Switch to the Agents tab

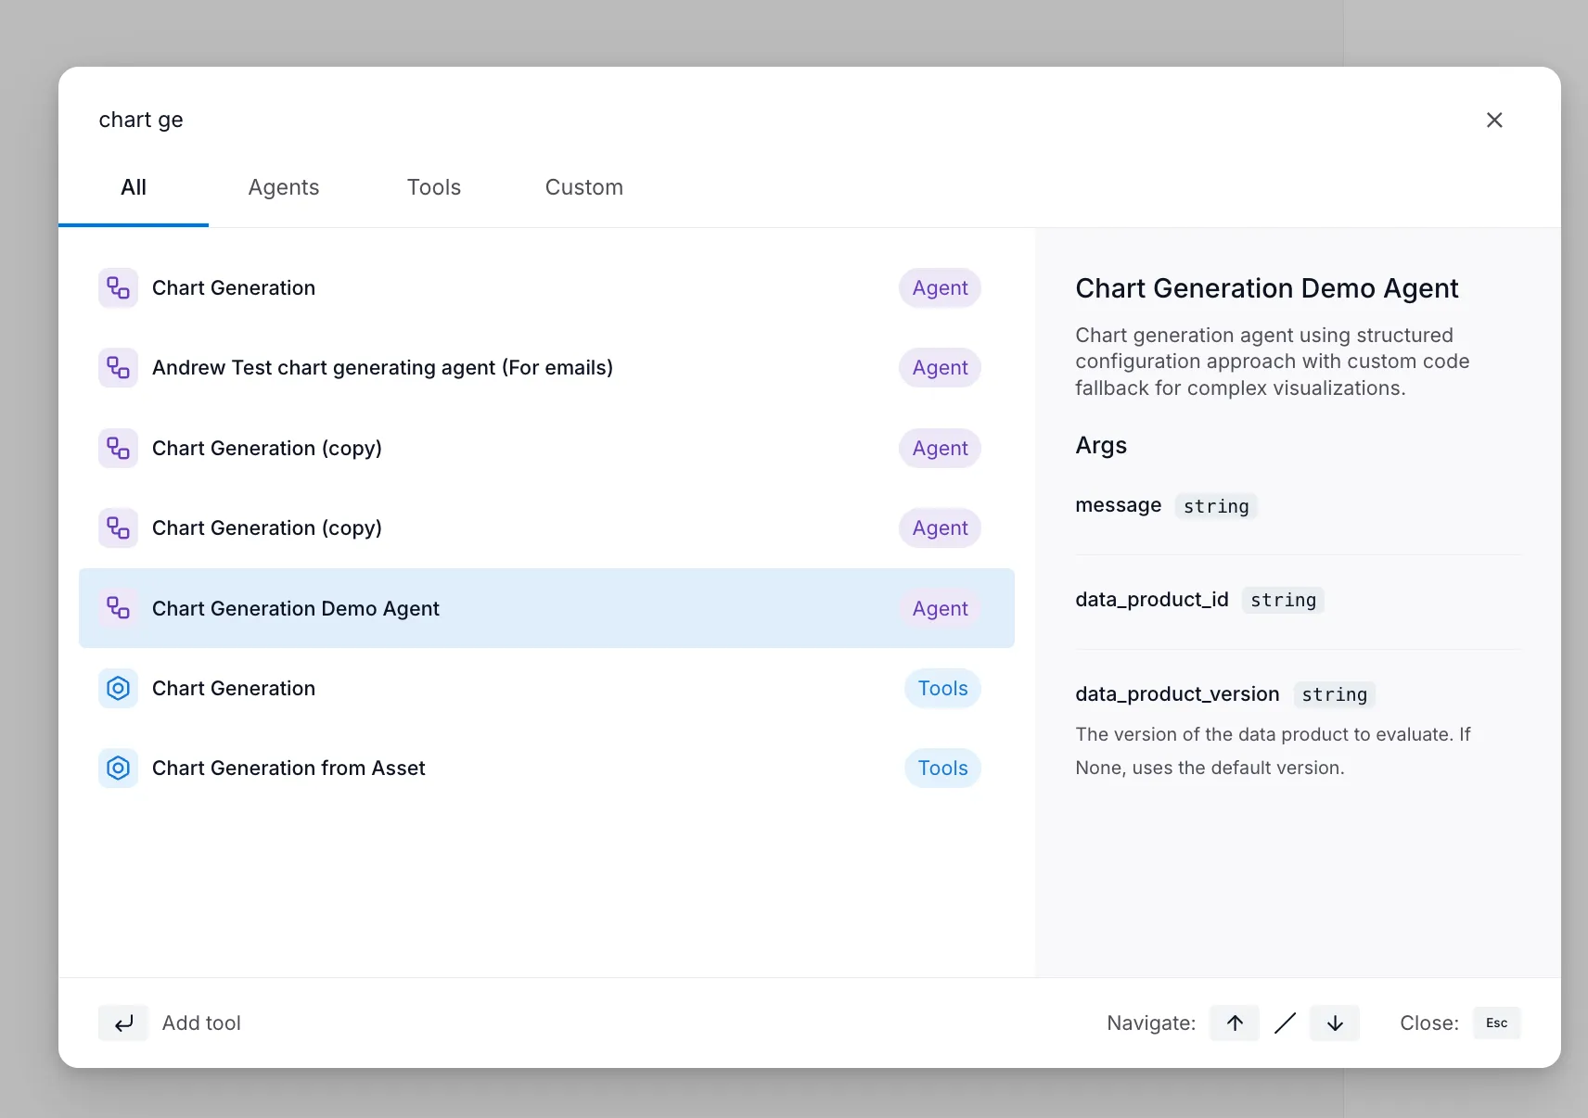(x=283, y=187)
